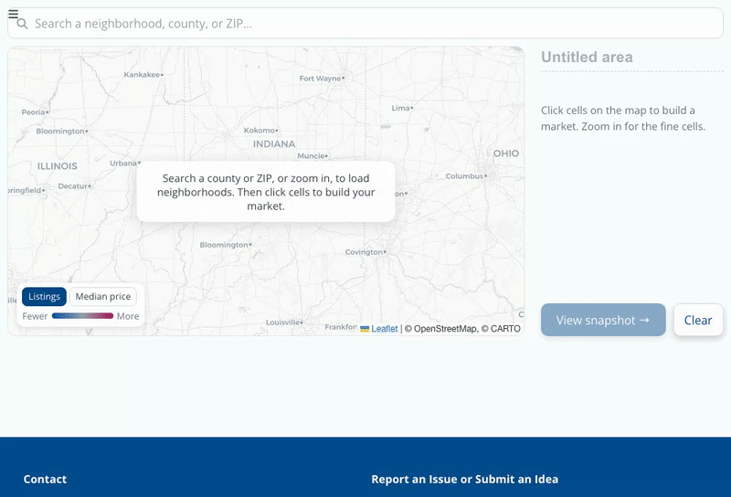Click the Muncie city label

tap(311, 155)
